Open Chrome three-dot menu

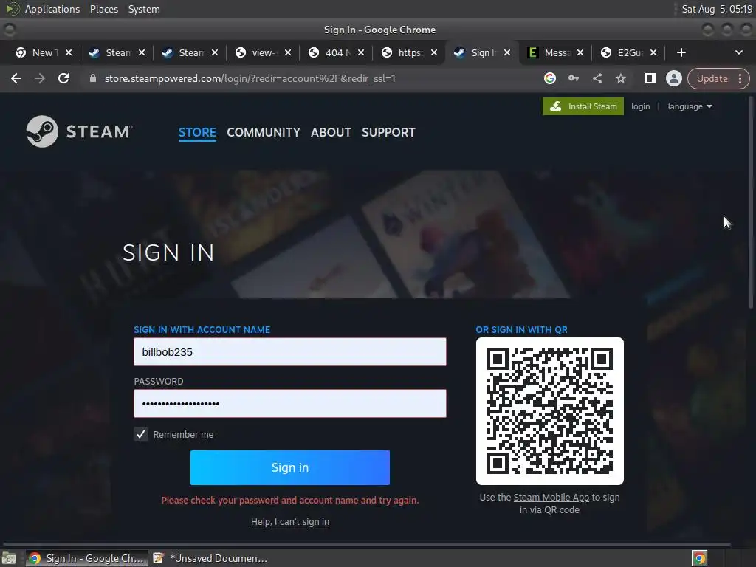tap(740, 78)
